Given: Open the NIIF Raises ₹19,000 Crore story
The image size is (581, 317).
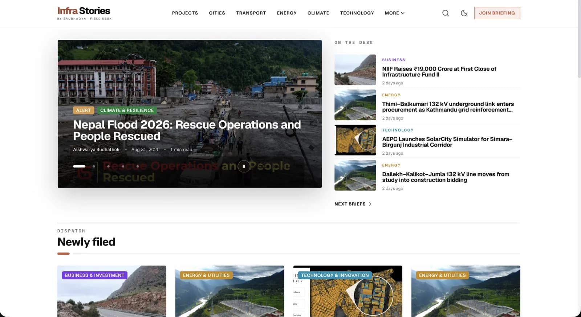Looking at the screenshot, I should tap(439, 72).
